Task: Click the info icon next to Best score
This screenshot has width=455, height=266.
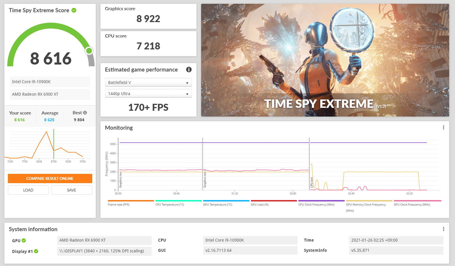Action: pyautogui.click(x=85, y=113)
